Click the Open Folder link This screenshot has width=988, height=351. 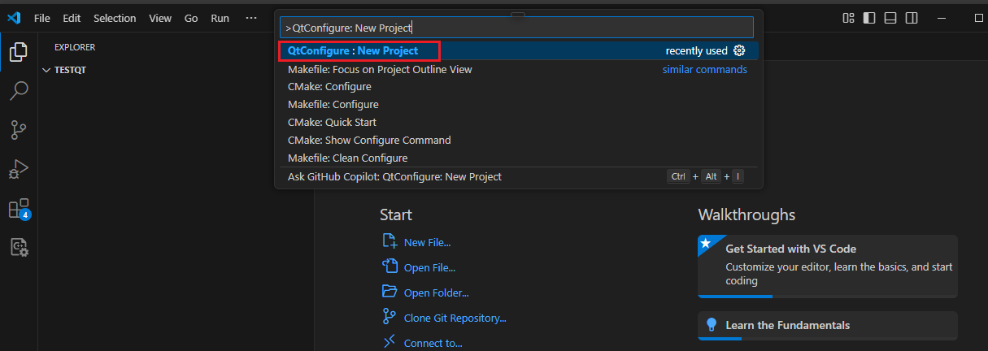pos(436,292)
